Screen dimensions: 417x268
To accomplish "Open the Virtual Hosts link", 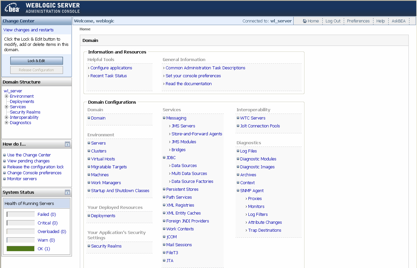I will 103,159.
